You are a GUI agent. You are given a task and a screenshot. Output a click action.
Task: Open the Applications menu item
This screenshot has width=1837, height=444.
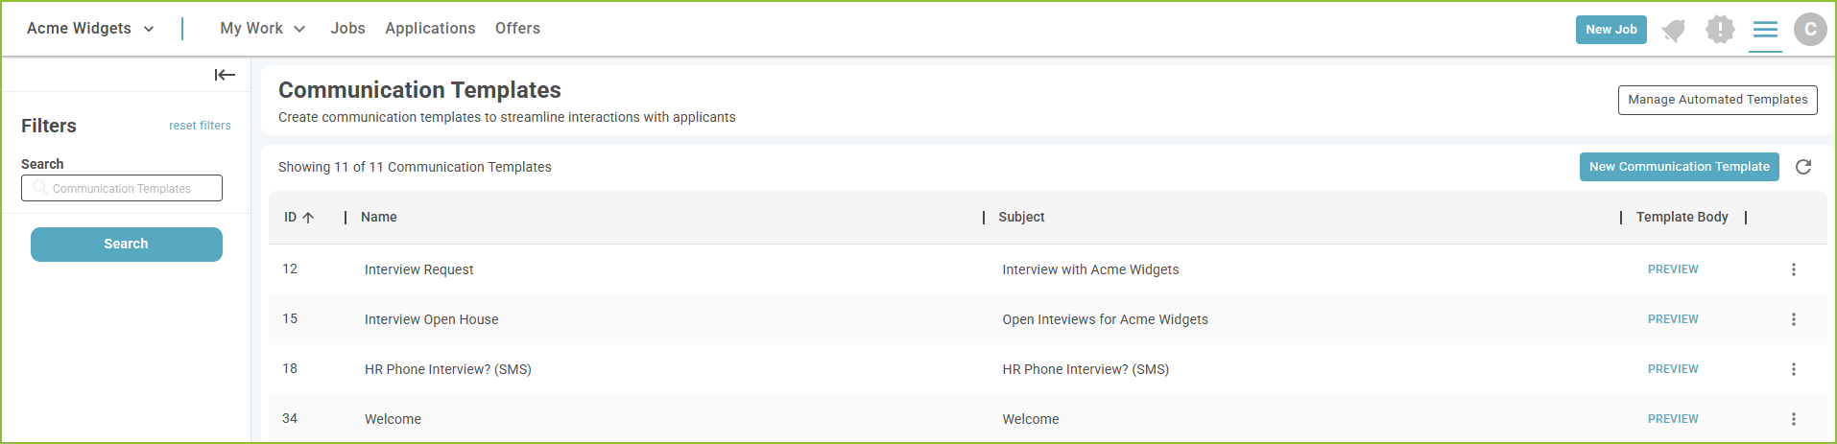430,29
